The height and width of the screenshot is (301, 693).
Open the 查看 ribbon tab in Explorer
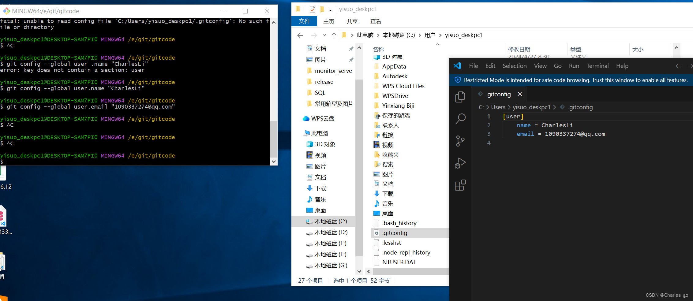coord(376,21)
